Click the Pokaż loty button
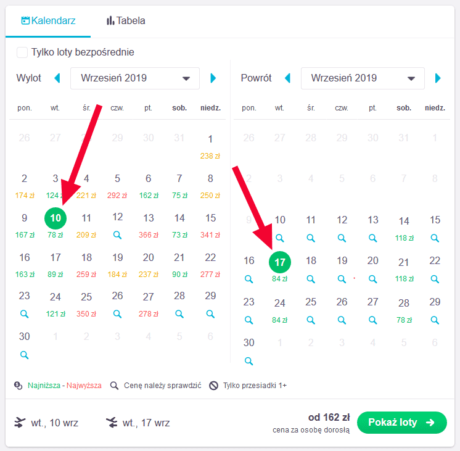This screenshot has width=460, height=451. click(402, 423)
